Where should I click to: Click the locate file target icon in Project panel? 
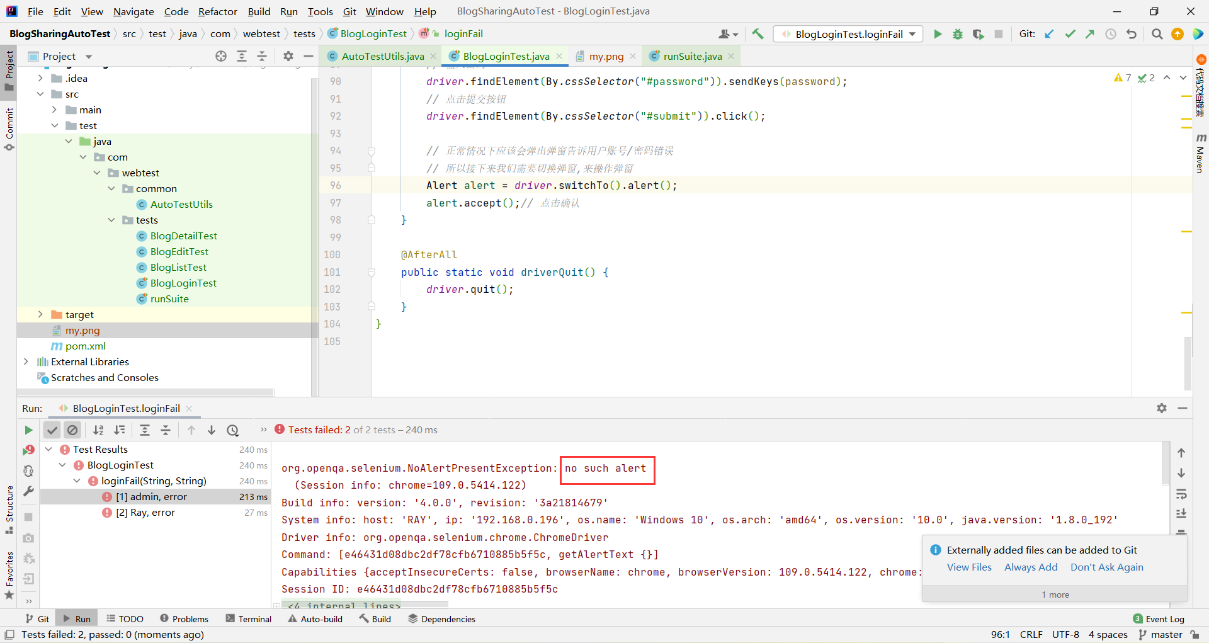click(x=221, y=56)
